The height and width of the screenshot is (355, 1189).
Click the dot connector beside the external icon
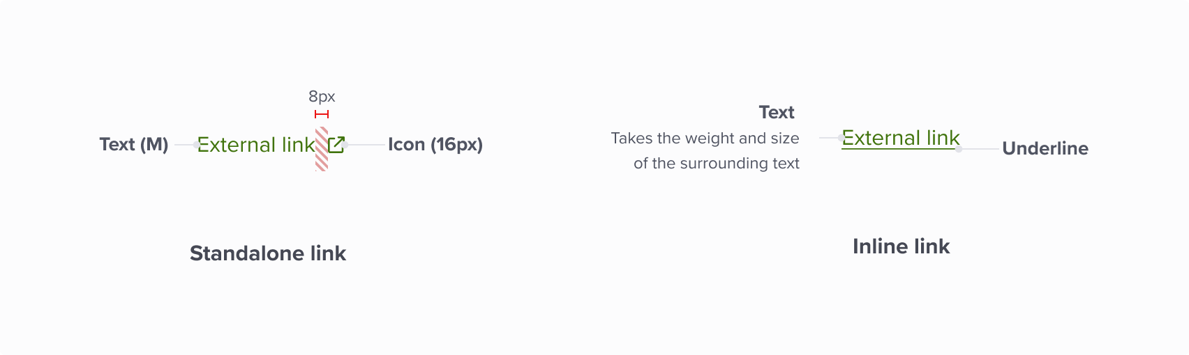[345, 145]
